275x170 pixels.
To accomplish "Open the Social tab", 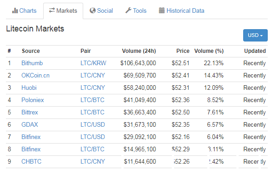I will [x=101, y=11].
